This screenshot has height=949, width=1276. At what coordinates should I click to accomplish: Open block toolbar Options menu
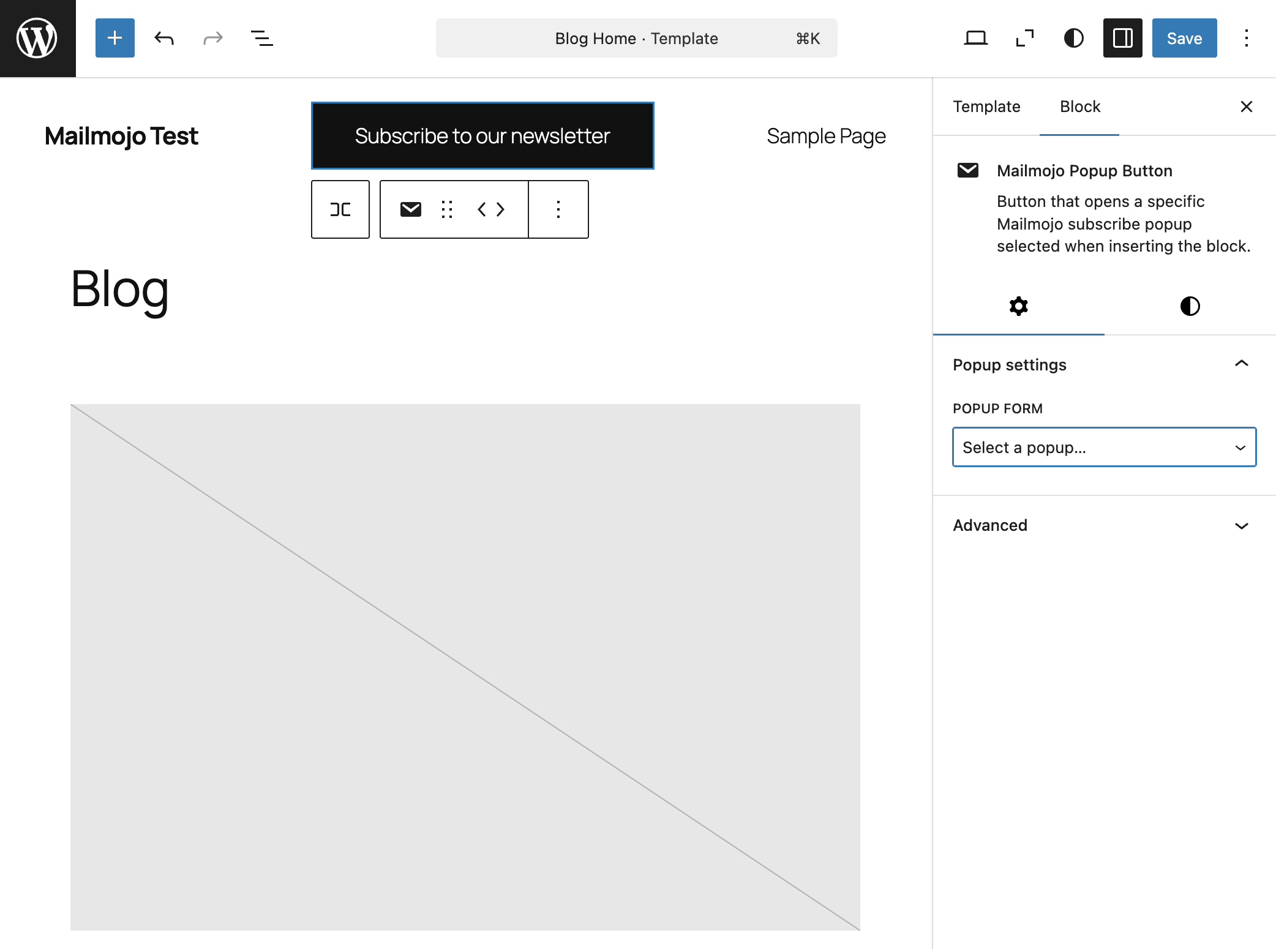click(x=558, y=209)
